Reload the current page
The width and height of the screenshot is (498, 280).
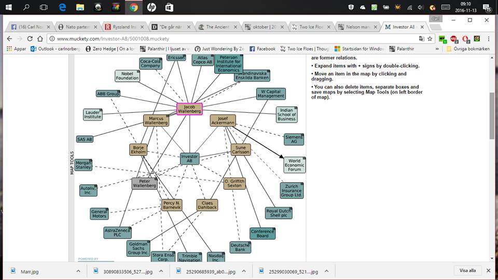(x=30, y=38)
